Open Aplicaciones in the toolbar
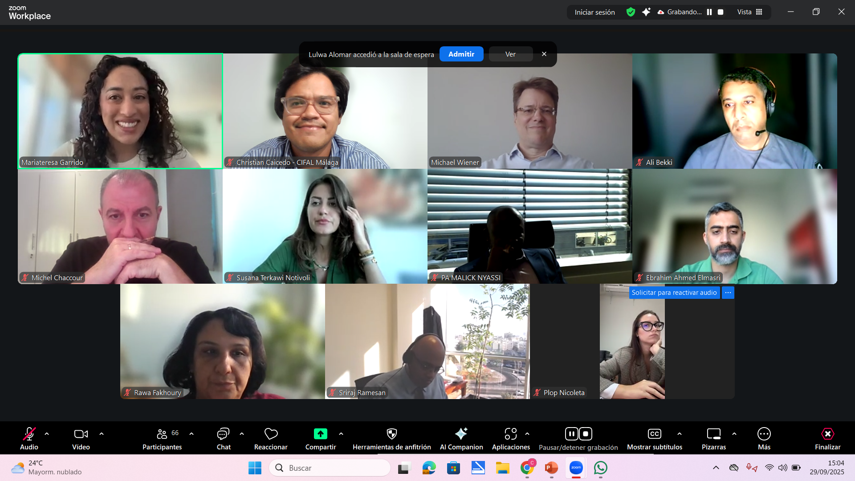The image size is (855, 481). click(510, 434)
